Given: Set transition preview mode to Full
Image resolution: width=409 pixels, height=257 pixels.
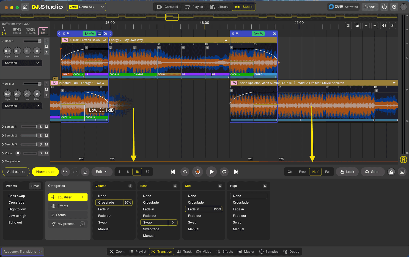Looking at the screenshot, I should [328, 172].
